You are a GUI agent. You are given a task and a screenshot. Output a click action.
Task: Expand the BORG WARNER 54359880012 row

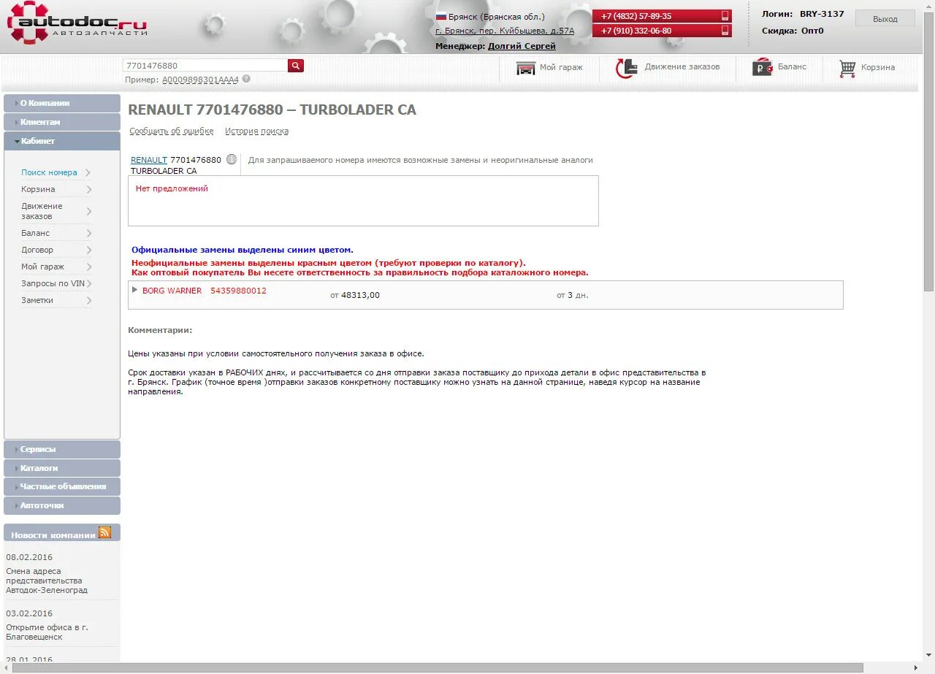coord(134,290)
